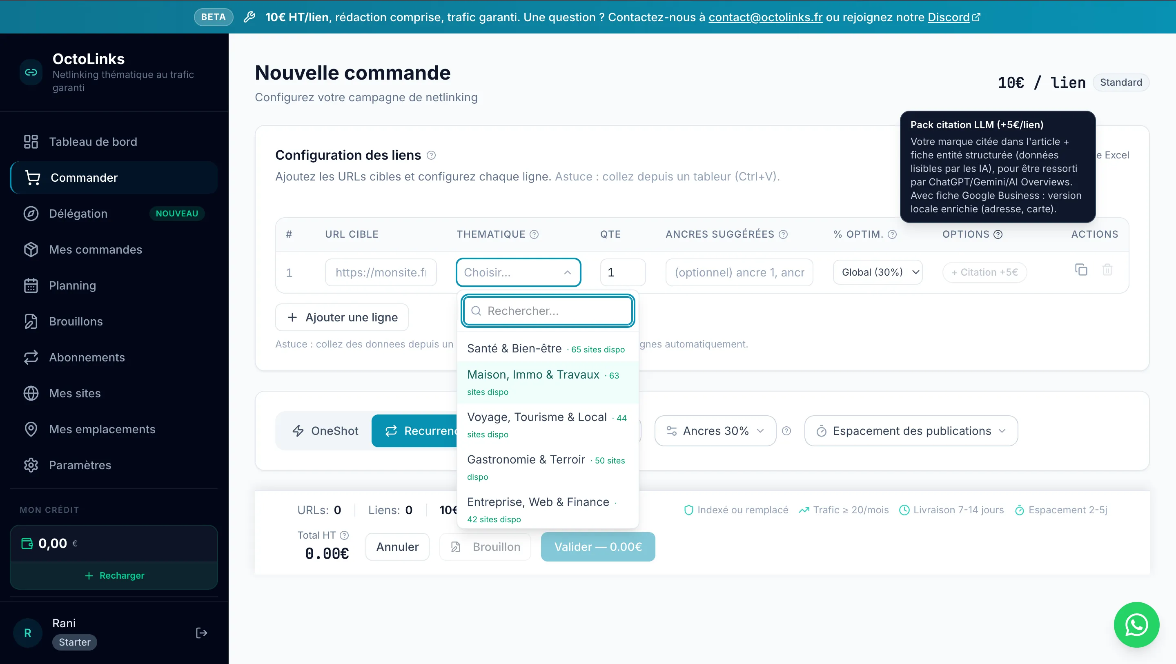
Task: Open the Global (30%) optimisation dropdown
Action: pos(878,272)
